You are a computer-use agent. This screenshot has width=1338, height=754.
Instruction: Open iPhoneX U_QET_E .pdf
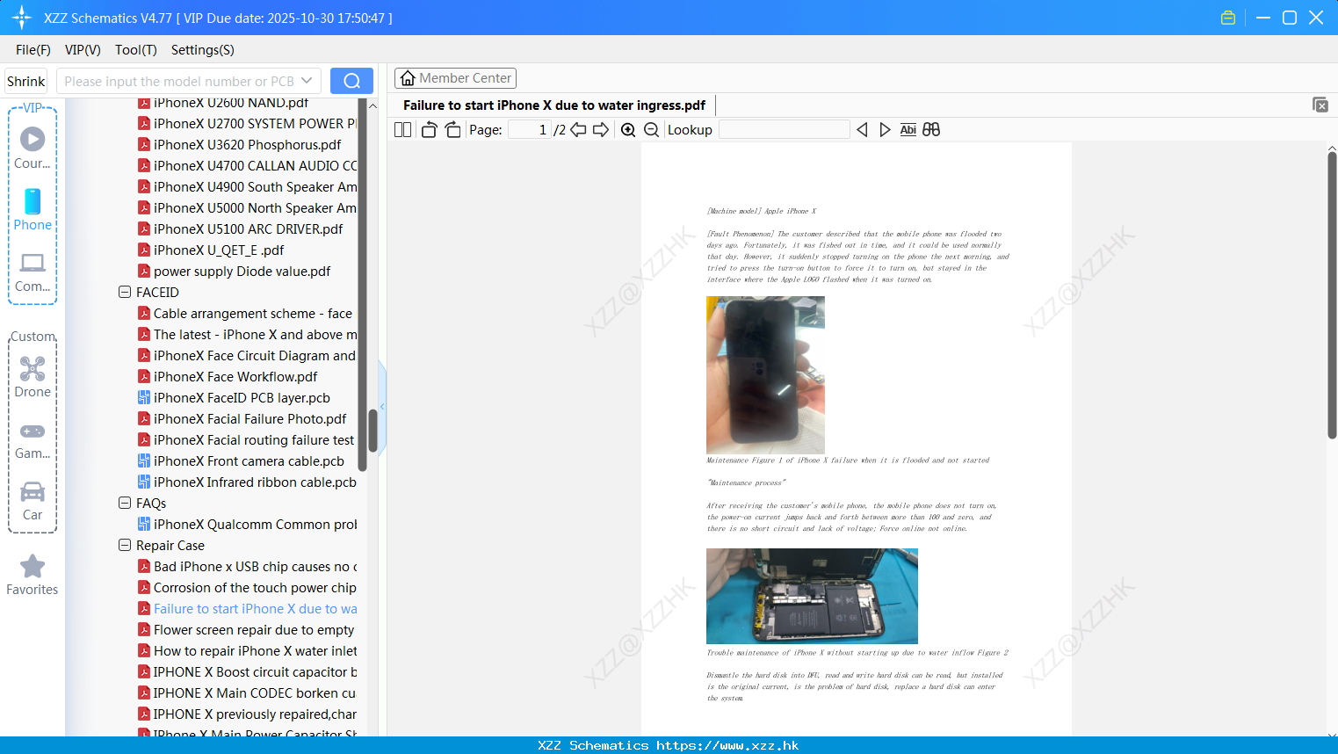(219, 250)
